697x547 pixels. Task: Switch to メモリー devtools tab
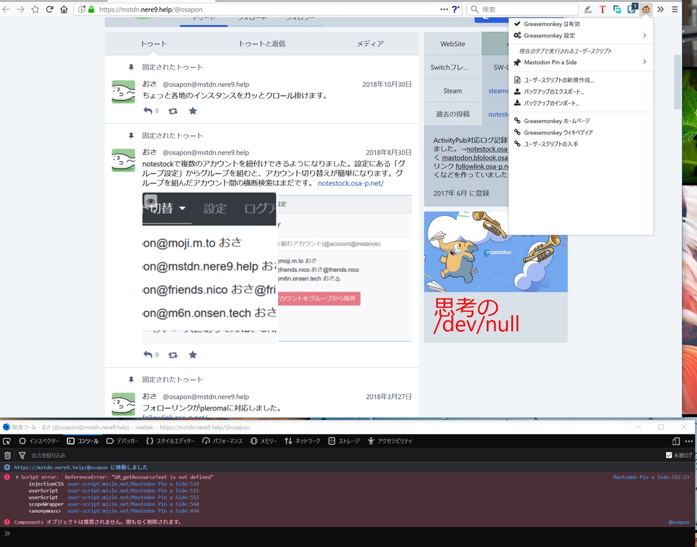pos(264,441)
